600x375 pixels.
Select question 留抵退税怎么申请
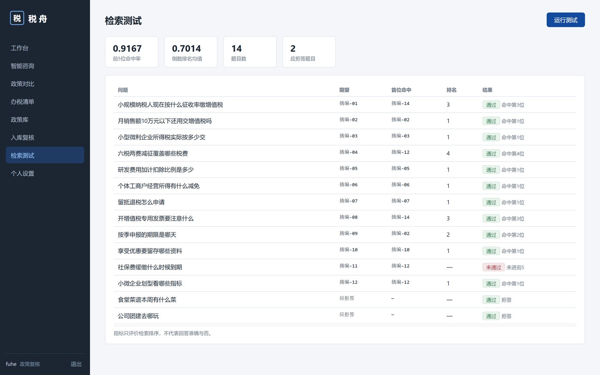click(141, 202)
